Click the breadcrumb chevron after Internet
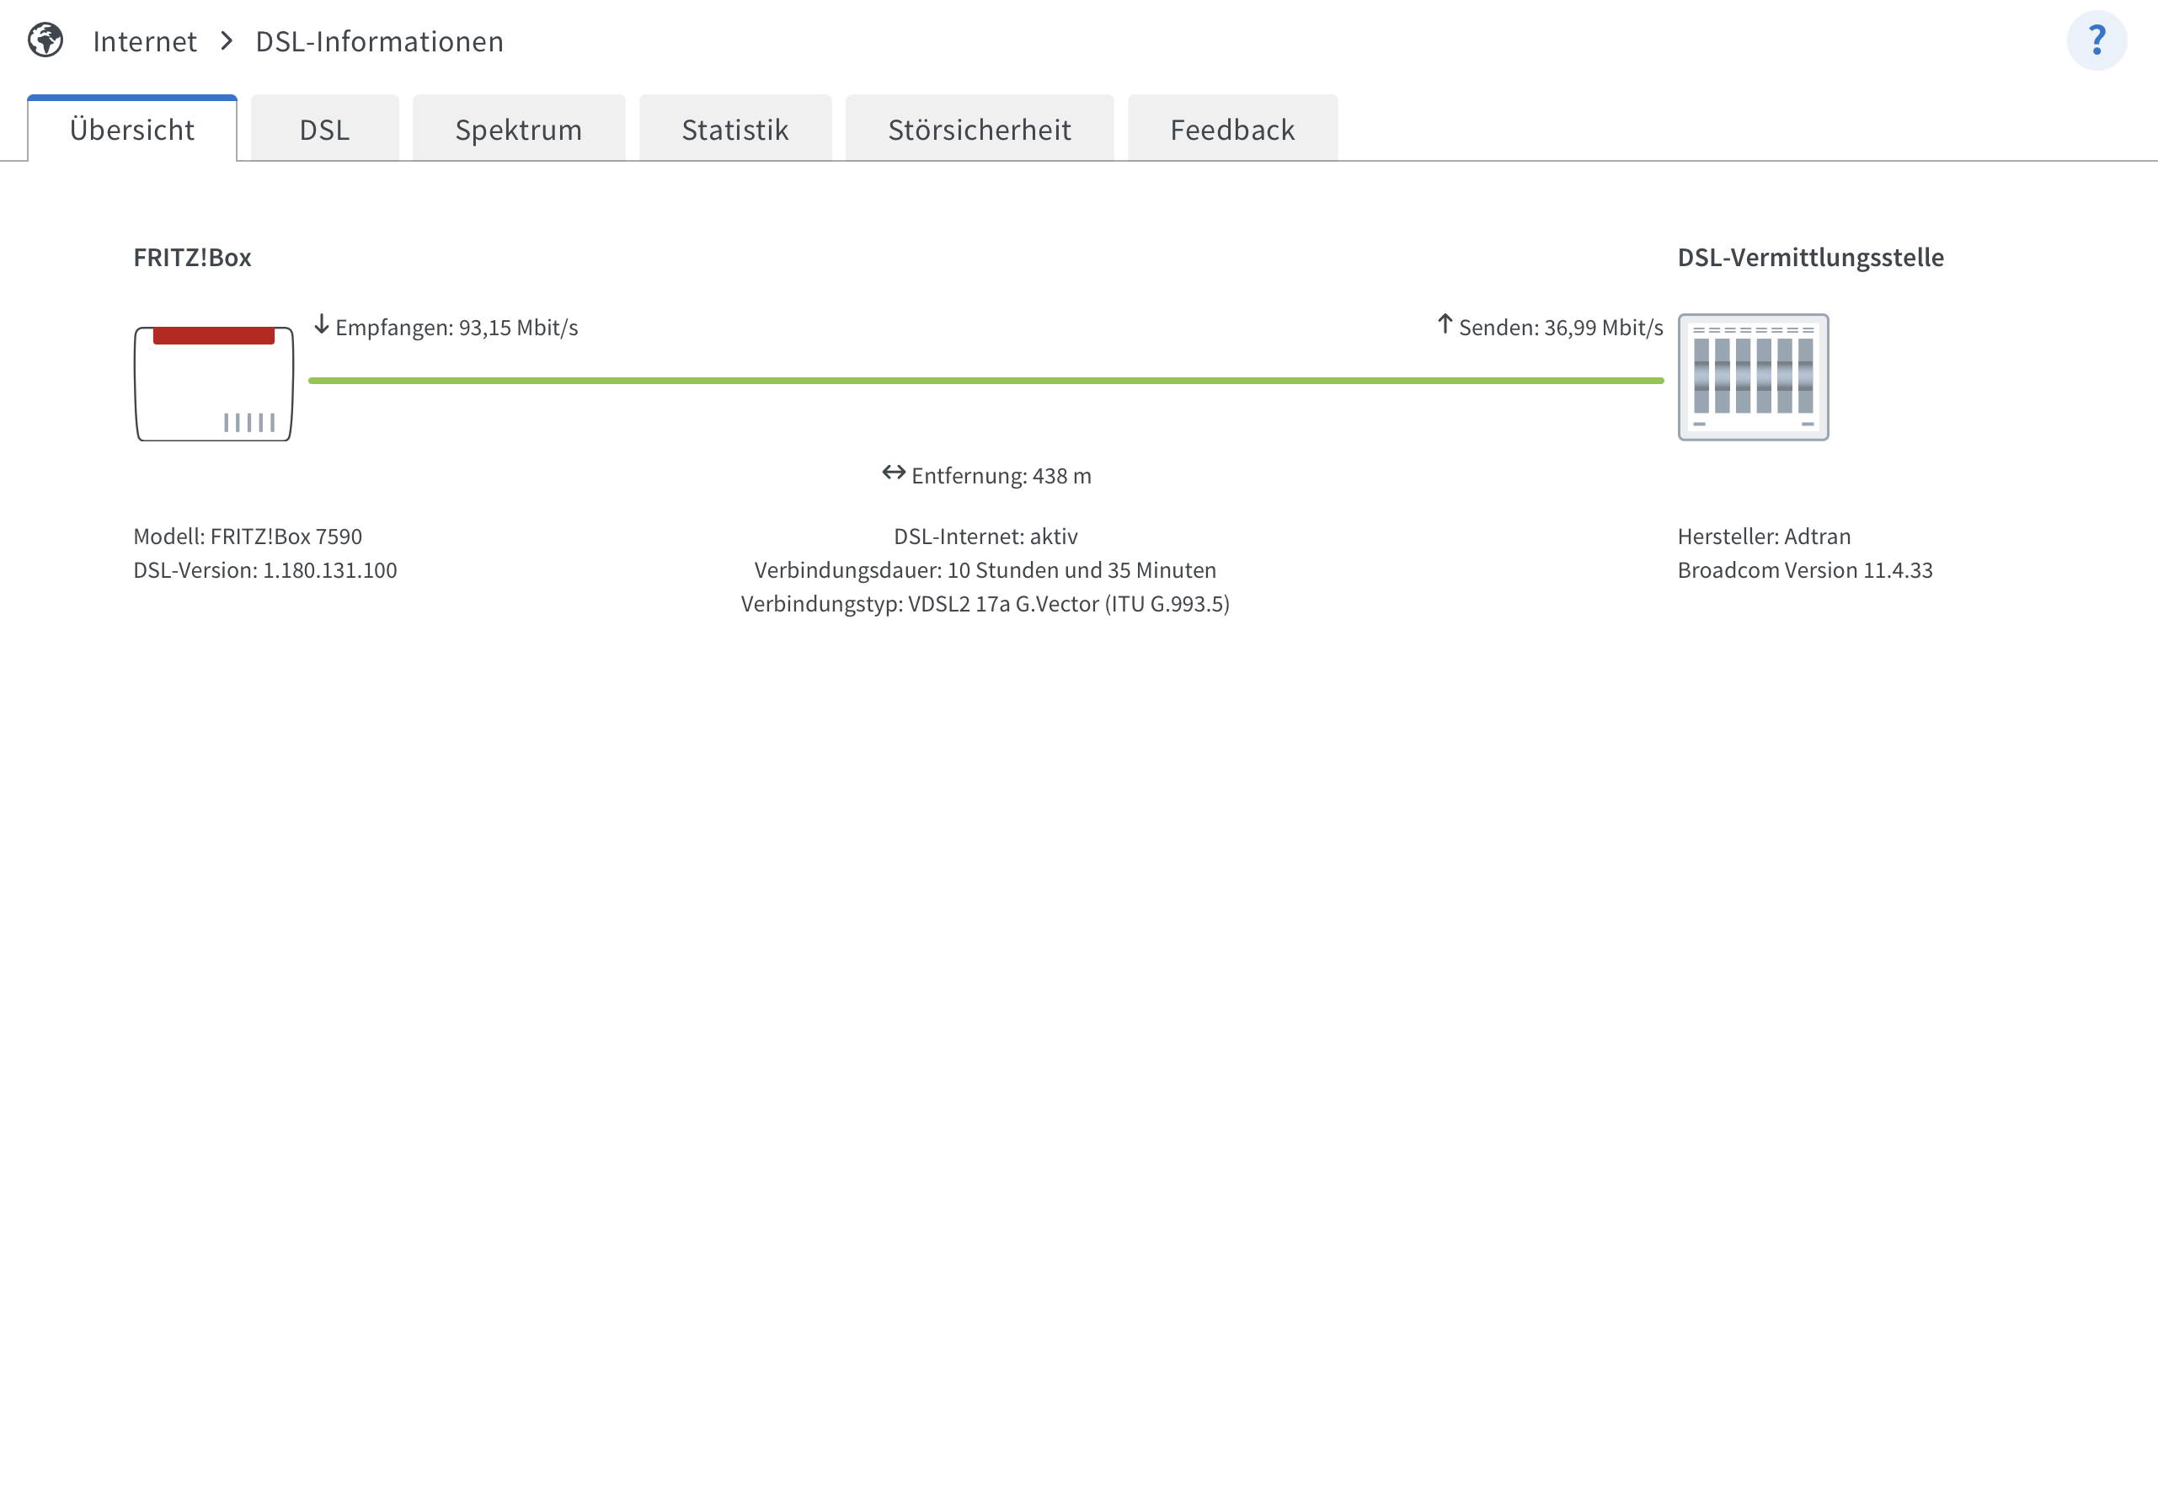The height and width of the screenshot is (1506, 2158). pyautogui.click(x=227, y=41)
